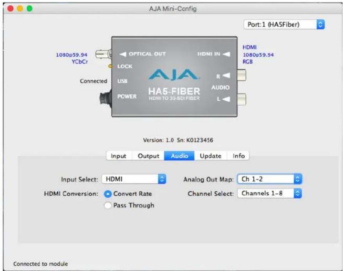Click the LOCK indicator LED

[110, 66]
